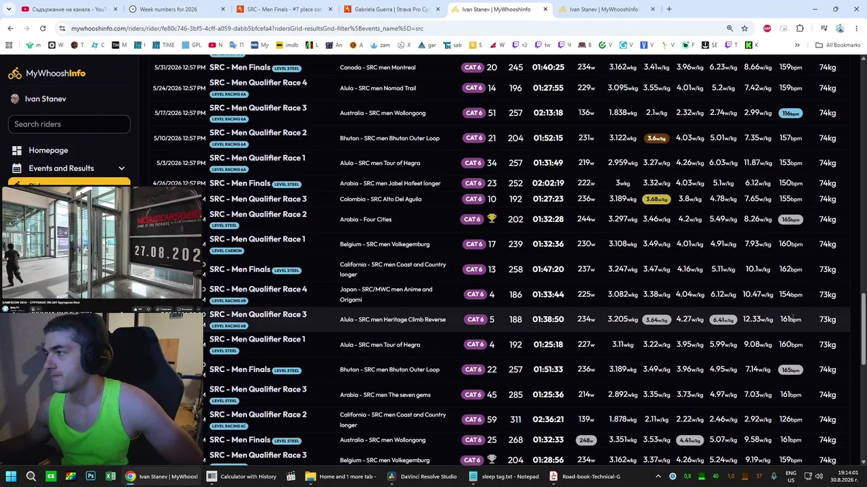Click the LEVEL CARBON badge
Viewport: 867px width, 487px height.
point(227,251)
